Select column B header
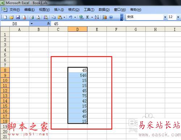181x140 pixels. [x=39, y=29]
